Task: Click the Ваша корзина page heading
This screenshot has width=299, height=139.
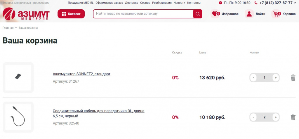Action: 30,41
